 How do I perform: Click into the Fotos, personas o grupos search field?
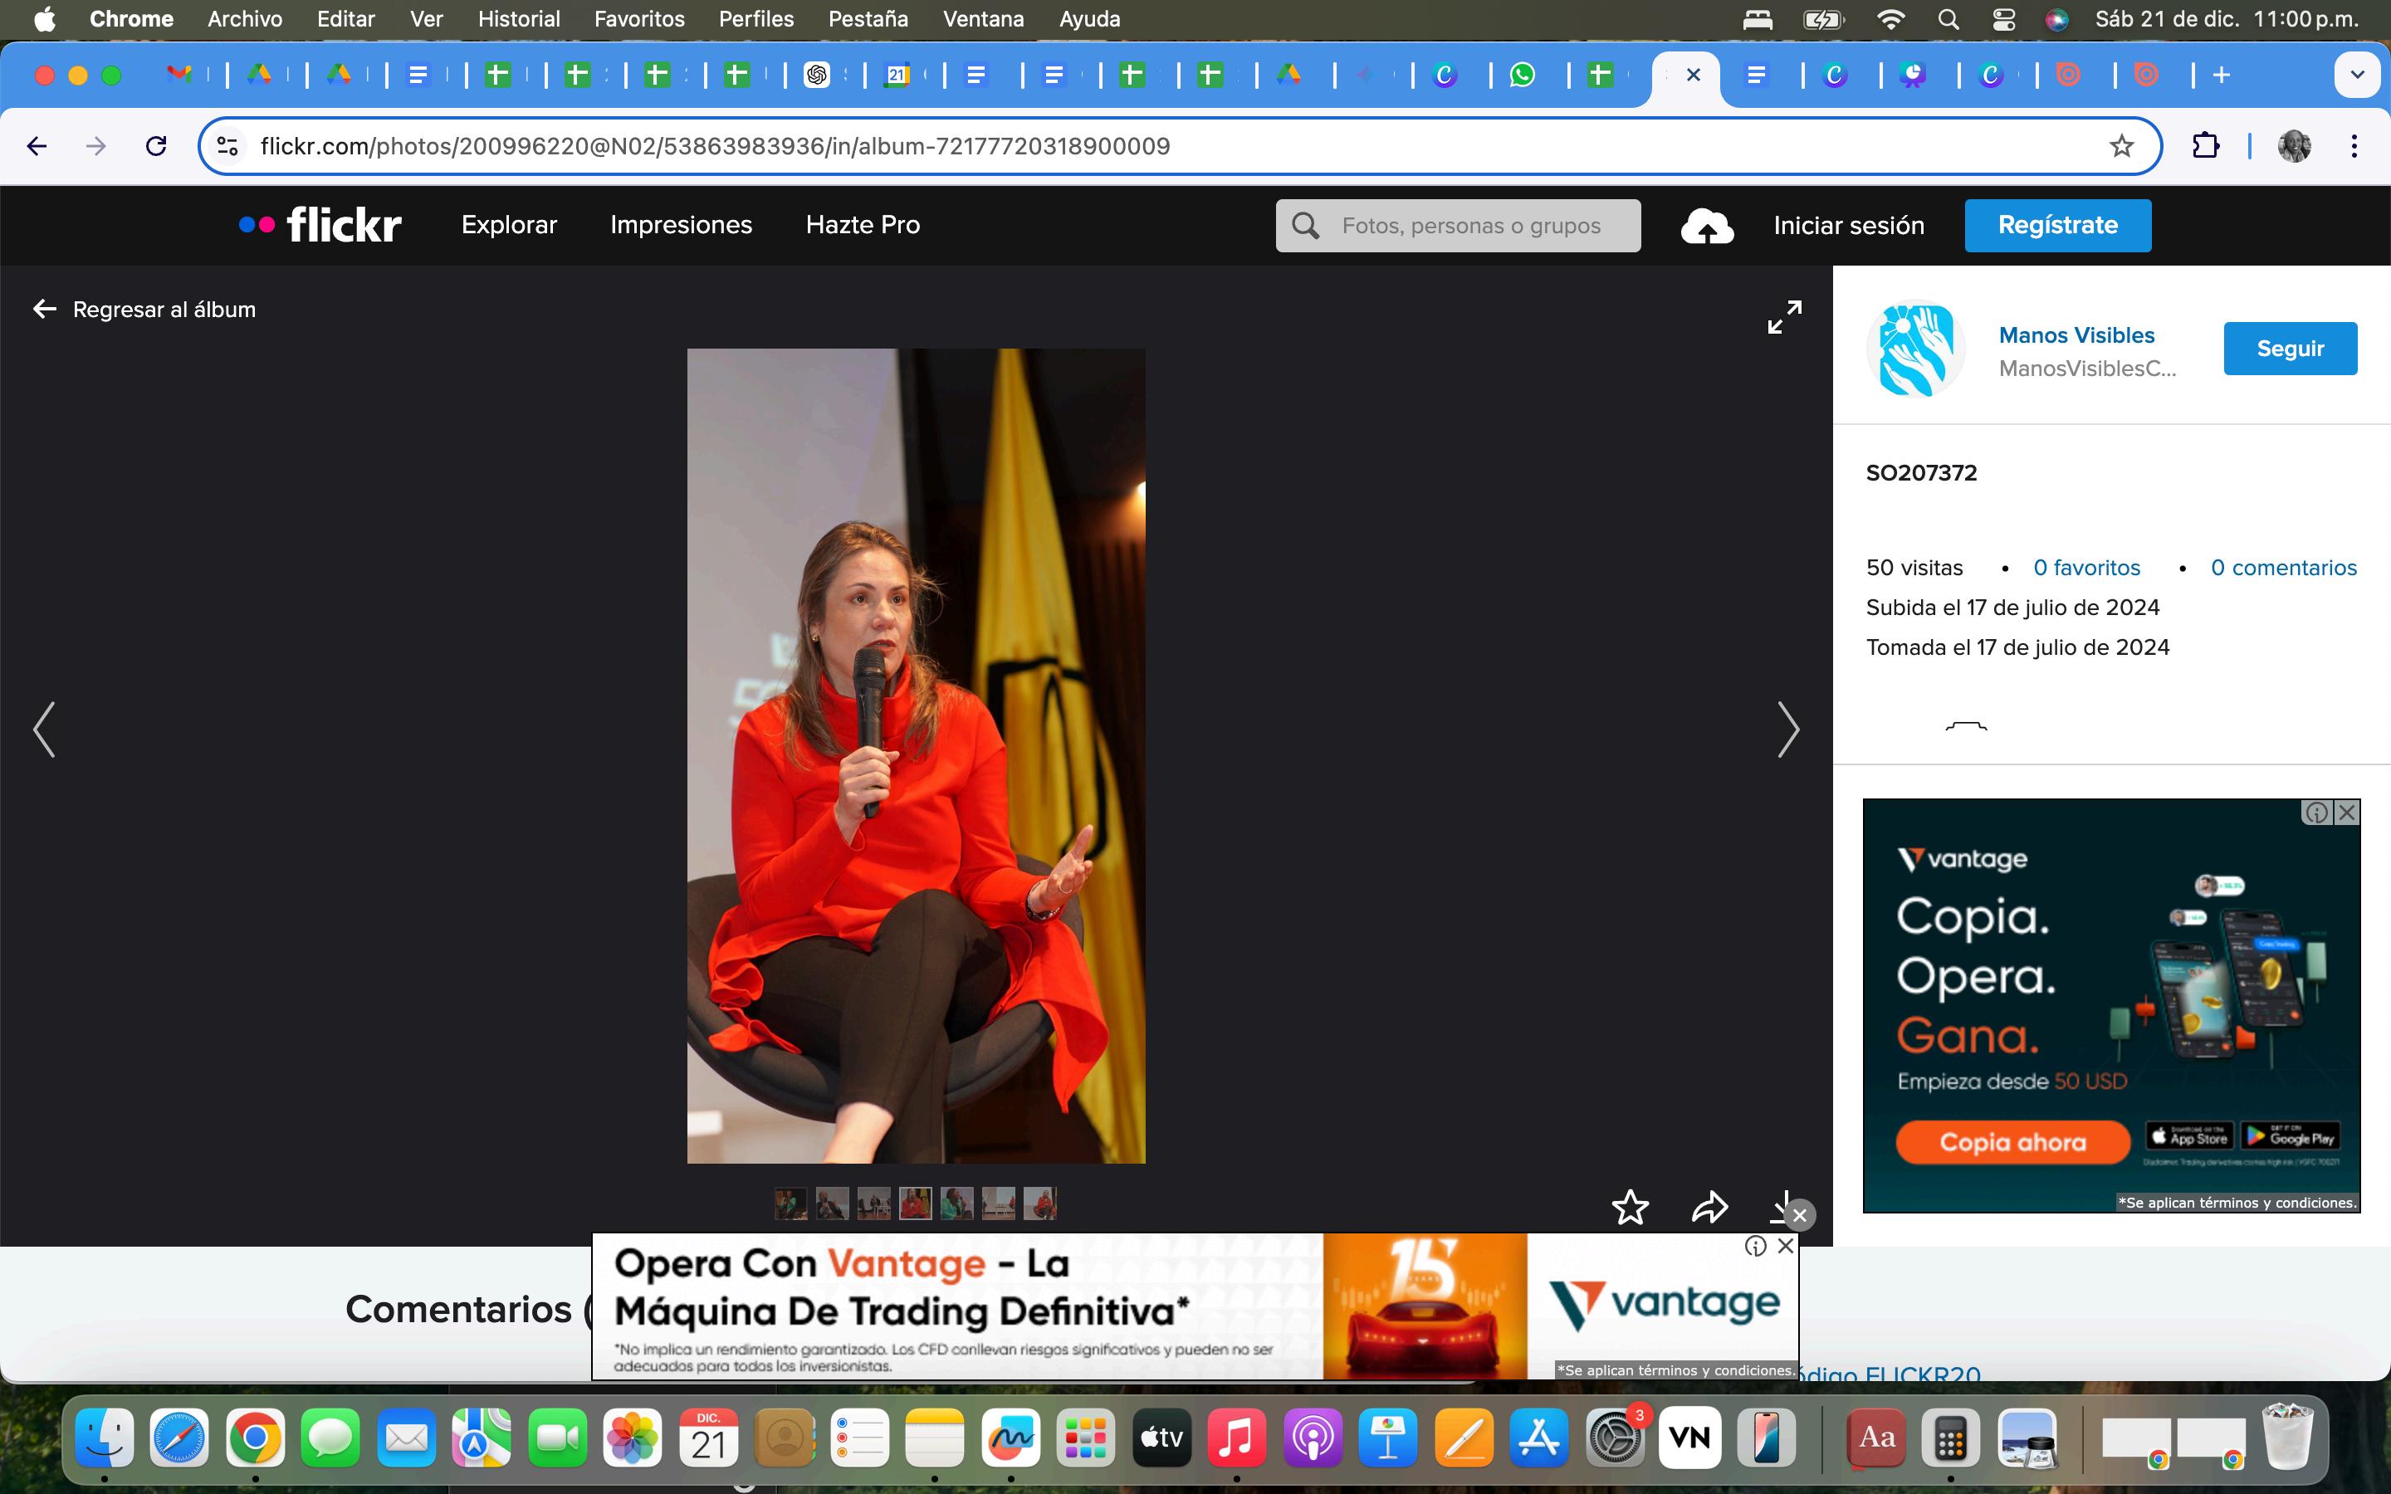pos(1472,227)
